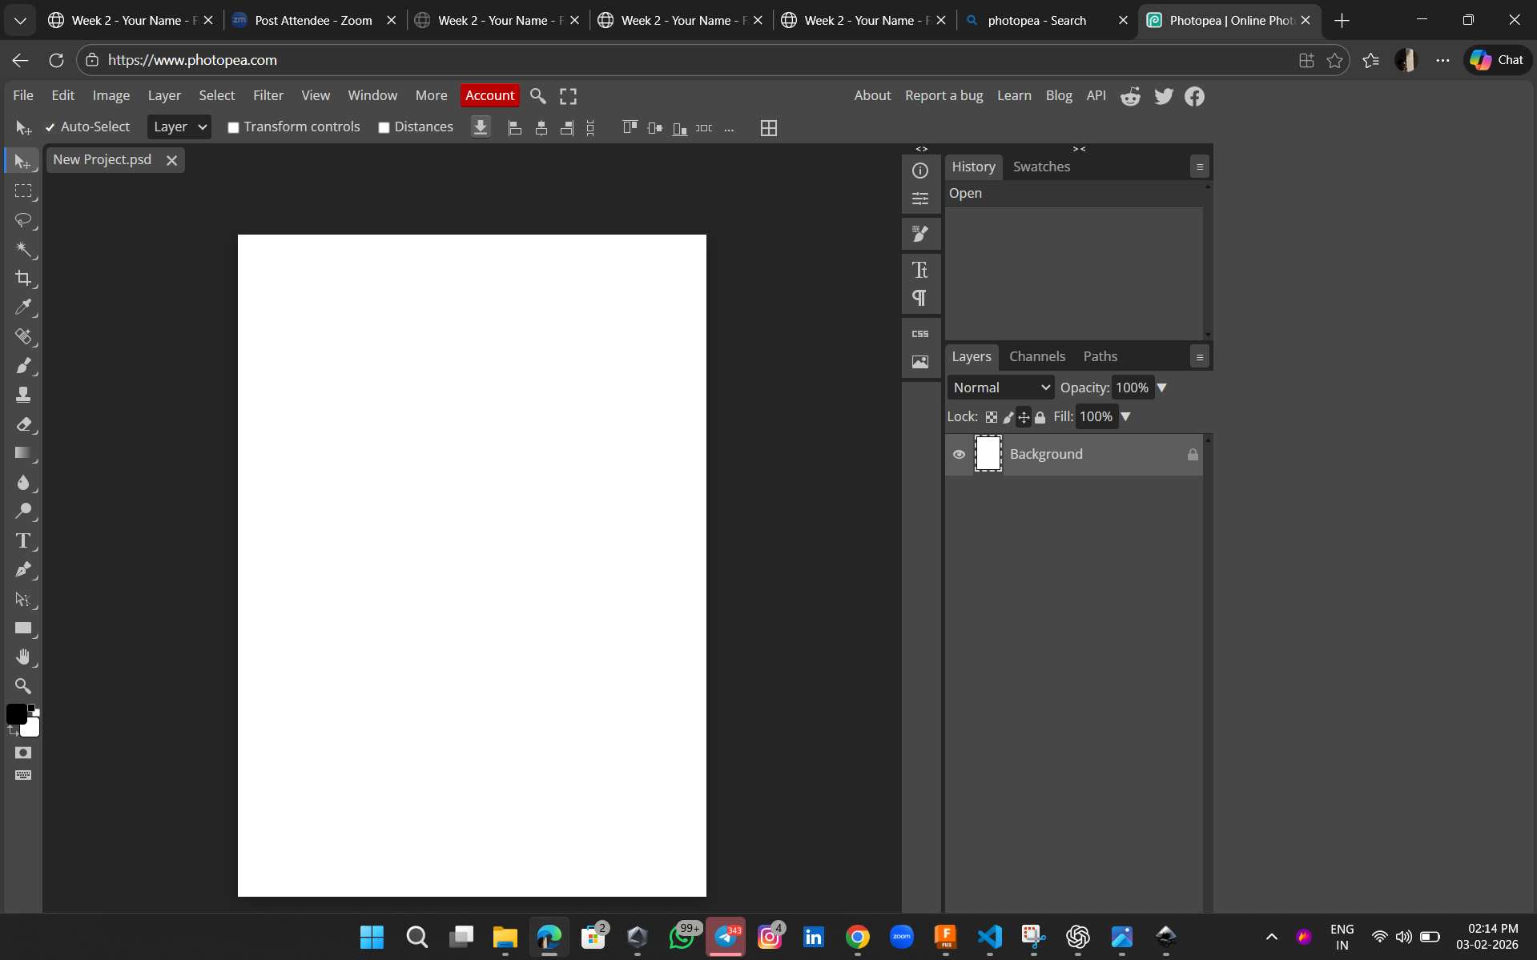The image size is (1537, 960).
Task: Toggle lock all padlock icon
Action: 1040,417
